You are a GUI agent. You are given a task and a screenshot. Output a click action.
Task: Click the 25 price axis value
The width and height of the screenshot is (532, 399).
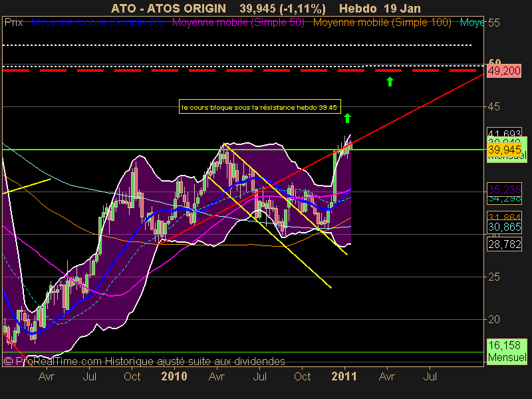(x=494, y=277)
